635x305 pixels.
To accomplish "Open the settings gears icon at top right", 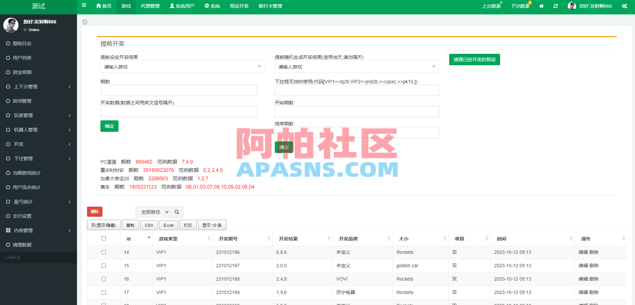I will (624, 6).
